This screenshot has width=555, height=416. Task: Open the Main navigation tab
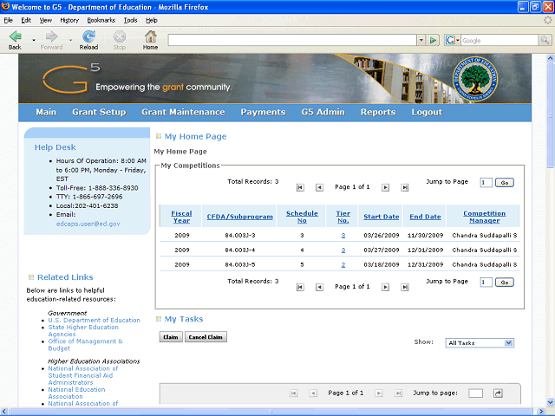[46, 112]
